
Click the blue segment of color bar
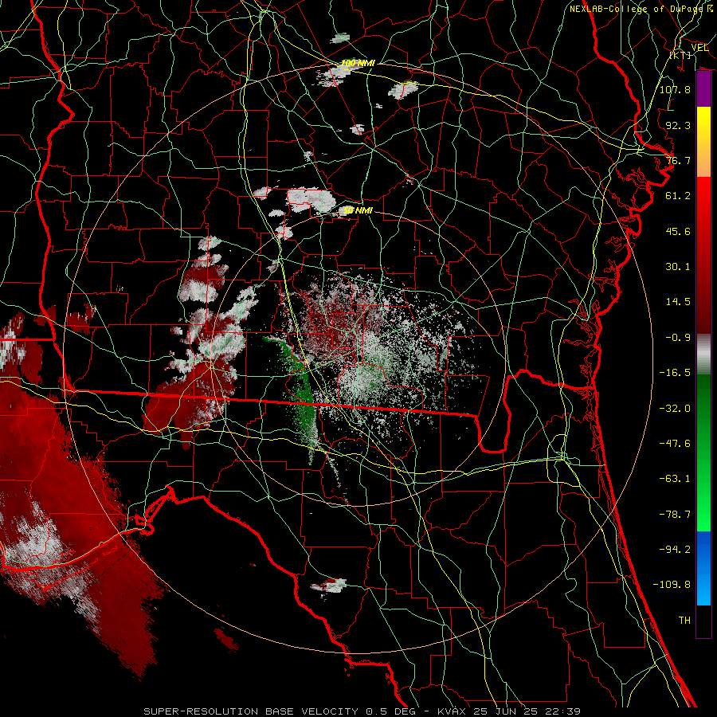point(703,568)
